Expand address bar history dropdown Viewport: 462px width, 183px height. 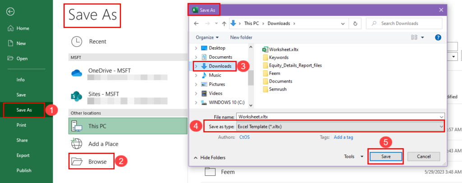pos(343,23)
